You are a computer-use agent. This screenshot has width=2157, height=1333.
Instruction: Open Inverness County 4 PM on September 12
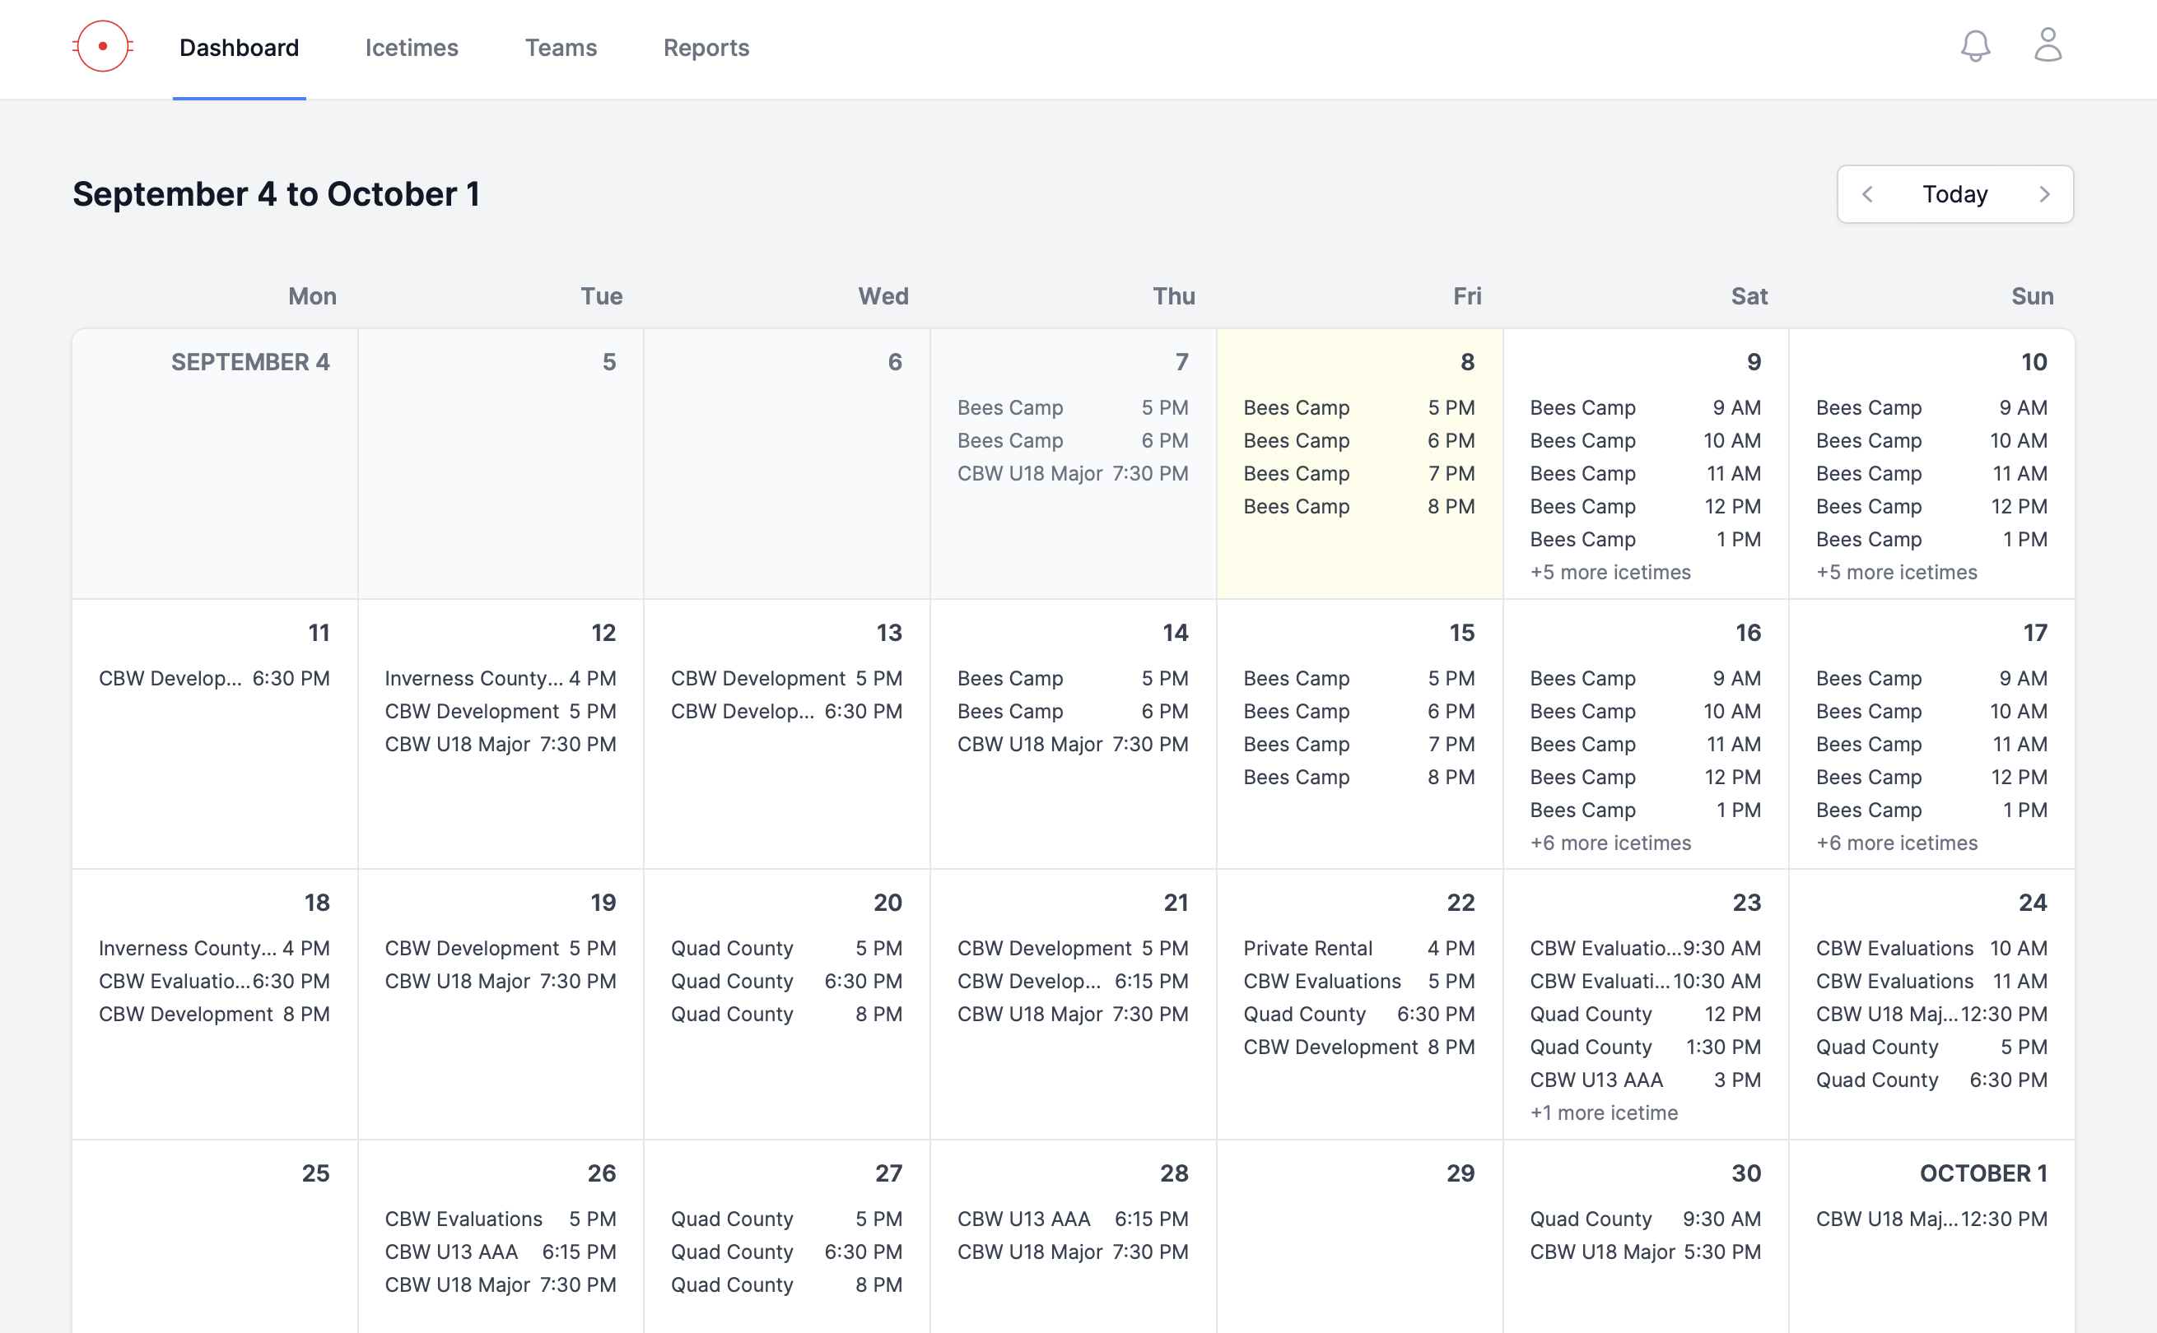(500, 678)
